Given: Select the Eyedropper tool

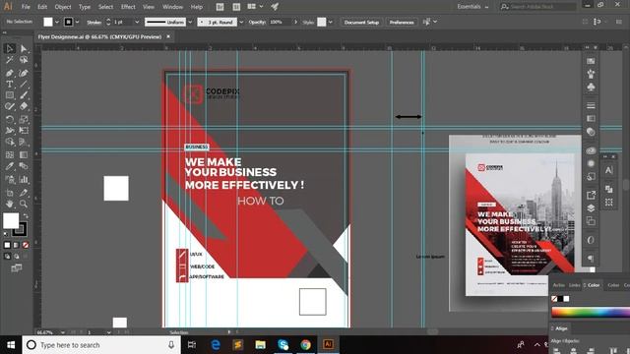Looking at the screenshot, I should pos(9,166).
